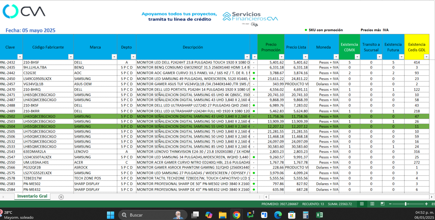435x220 pixels.
Task: Click the zoom in plus button
Action: click(x=427, y=204)
